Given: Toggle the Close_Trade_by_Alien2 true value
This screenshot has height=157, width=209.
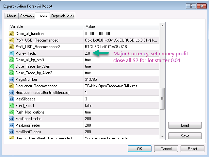Looking at the screenshot, I should [x=88, y=73].
